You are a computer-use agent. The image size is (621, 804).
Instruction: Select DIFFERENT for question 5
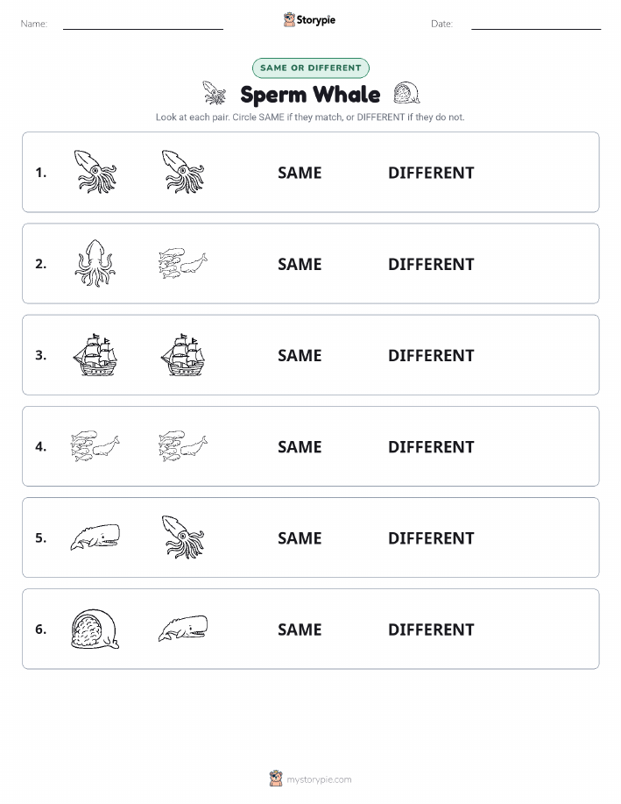pos(431,537)
